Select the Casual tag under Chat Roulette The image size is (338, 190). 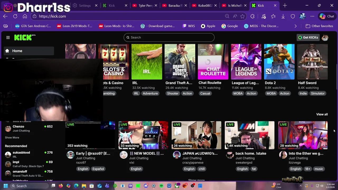[x=205, y=93]
